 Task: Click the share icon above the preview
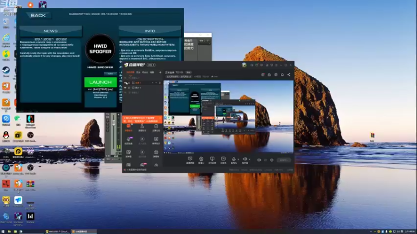click(x=289, y=75)
